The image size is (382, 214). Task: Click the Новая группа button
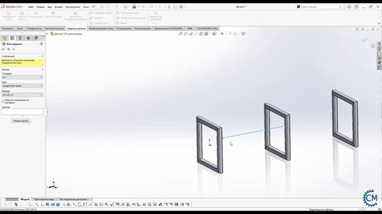[x=21, y=121]
